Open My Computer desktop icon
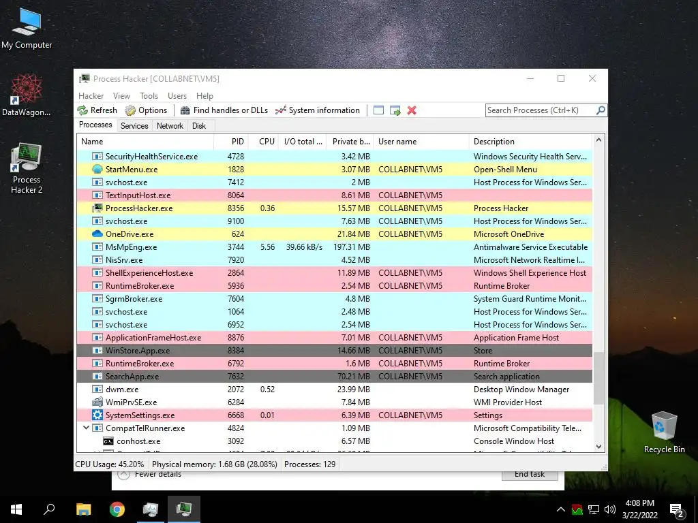The width and height of the screenshot is (698, 523). [x=27, y=29]
